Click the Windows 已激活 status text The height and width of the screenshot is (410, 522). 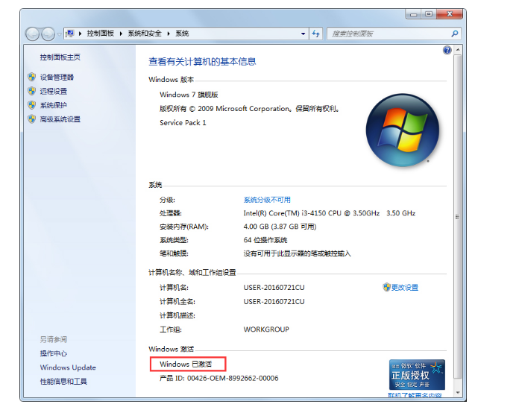186,364
